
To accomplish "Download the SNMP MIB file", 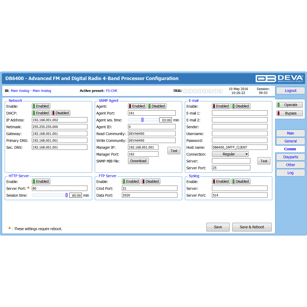I will pyautogui.click(x=138, y=161).
